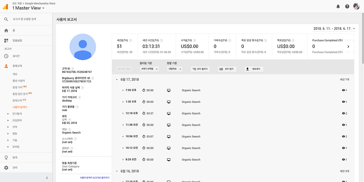This screenshot has width=364, height=182.
Task: Click the user profile avatar image
Action: (x=83, y=47)
